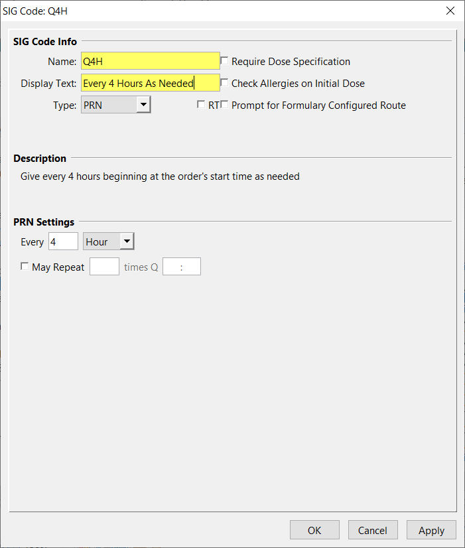Click the PRN Settings section header
Viewport: 465px width, 548px height.
[44, 222]
